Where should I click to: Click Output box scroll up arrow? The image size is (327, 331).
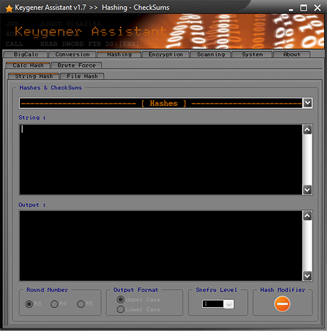tap(307, 215)
